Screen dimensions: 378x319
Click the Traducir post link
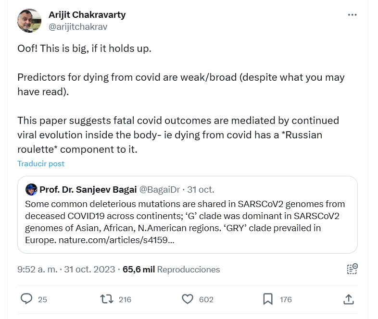point(41,163)
